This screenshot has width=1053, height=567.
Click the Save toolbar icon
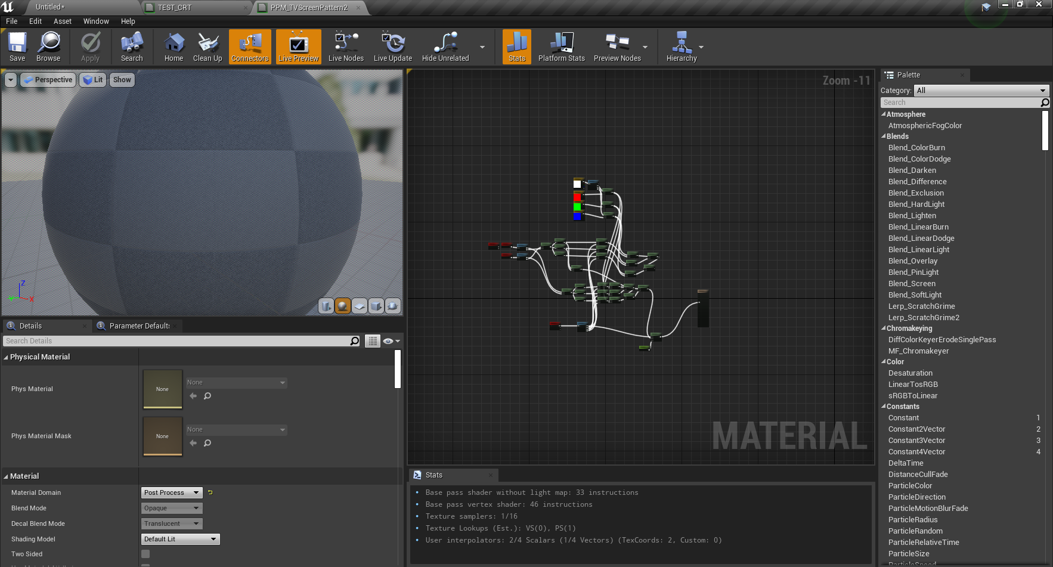click(17, 47)
